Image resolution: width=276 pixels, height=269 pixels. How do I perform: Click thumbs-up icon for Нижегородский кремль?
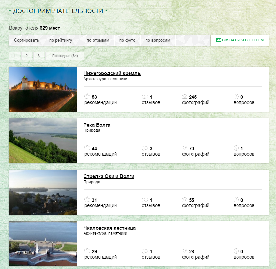87,97
